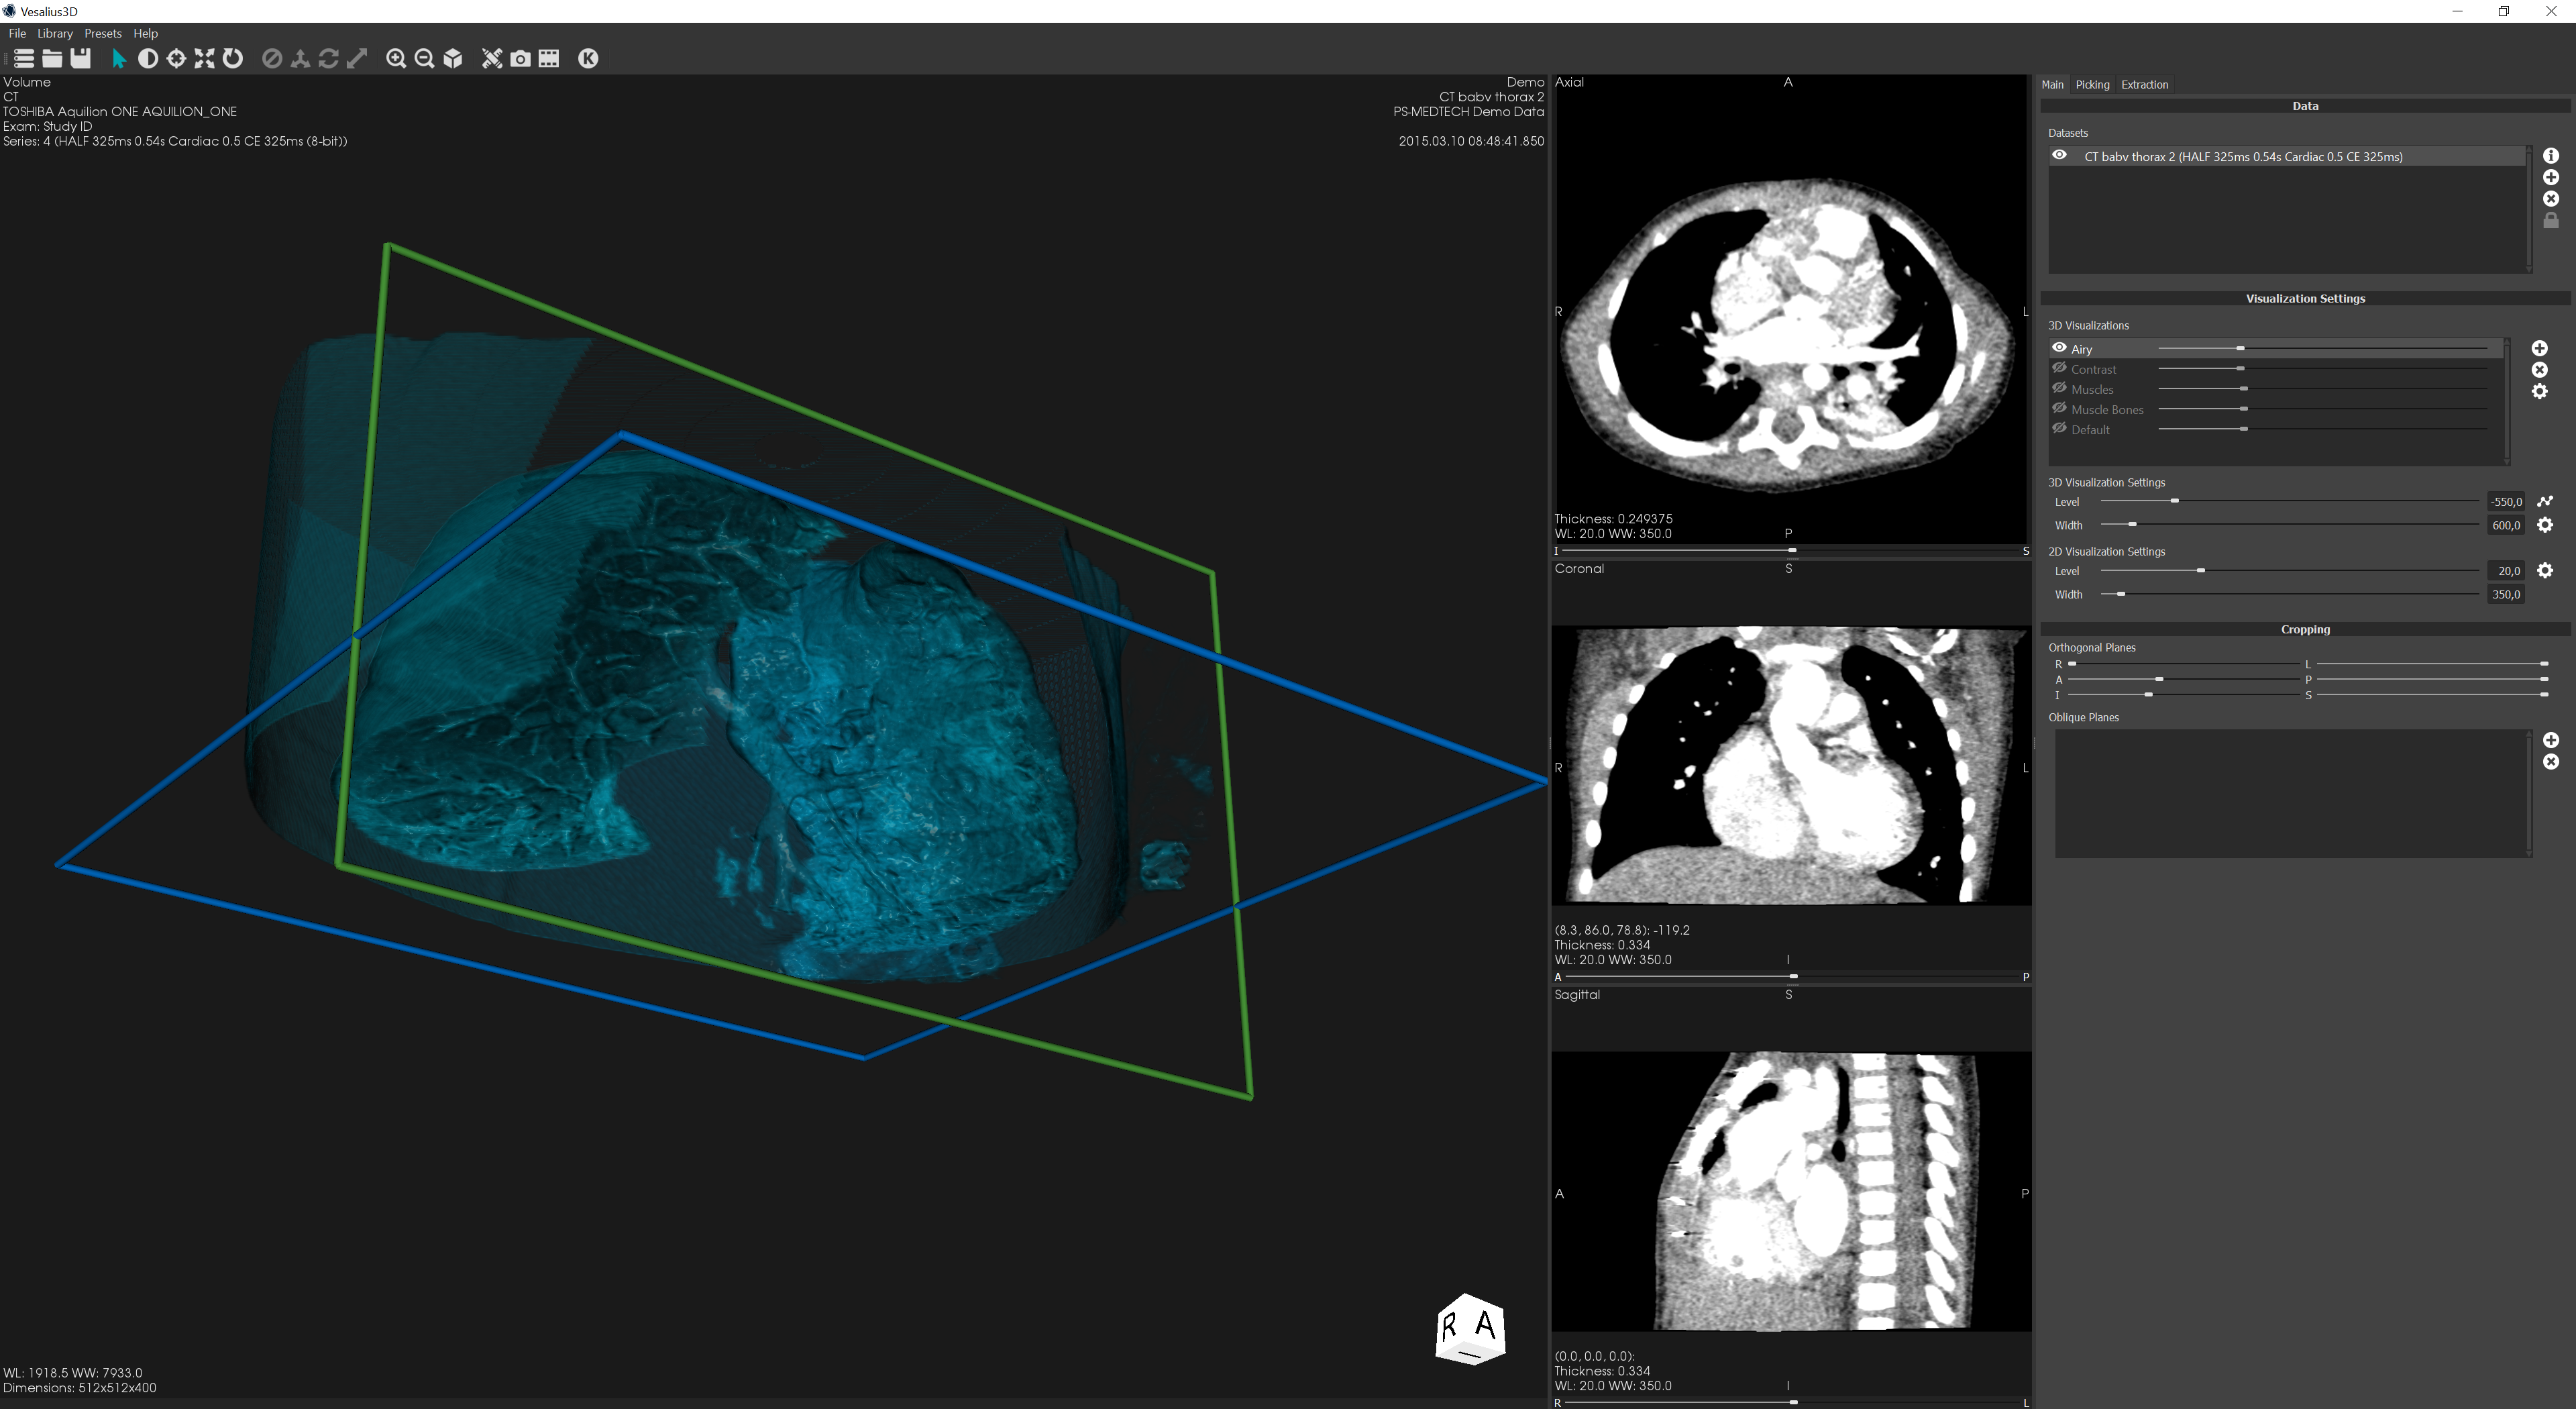
Task: Open the Presets menu
Action: pyautogui.click(x=103, y=33)
